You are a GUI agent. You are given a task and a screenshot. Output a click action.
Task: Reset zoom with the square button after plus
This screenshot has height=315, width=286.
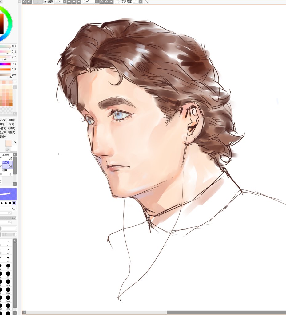79,2
